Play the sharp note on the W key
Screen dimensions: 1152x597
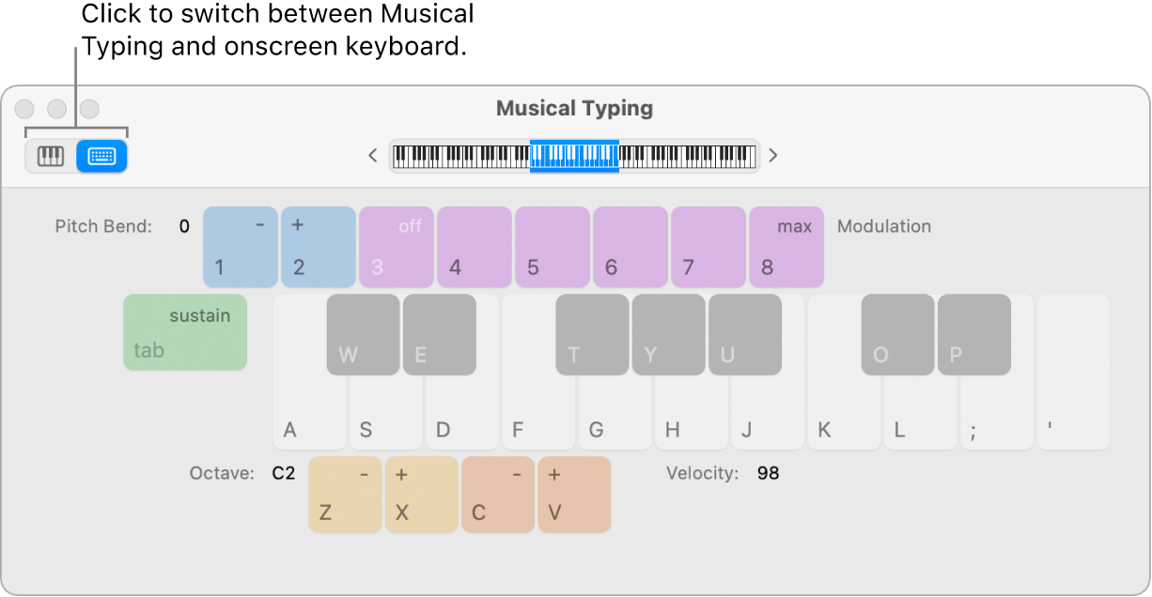pyautogui.click(x=362, y=334)
